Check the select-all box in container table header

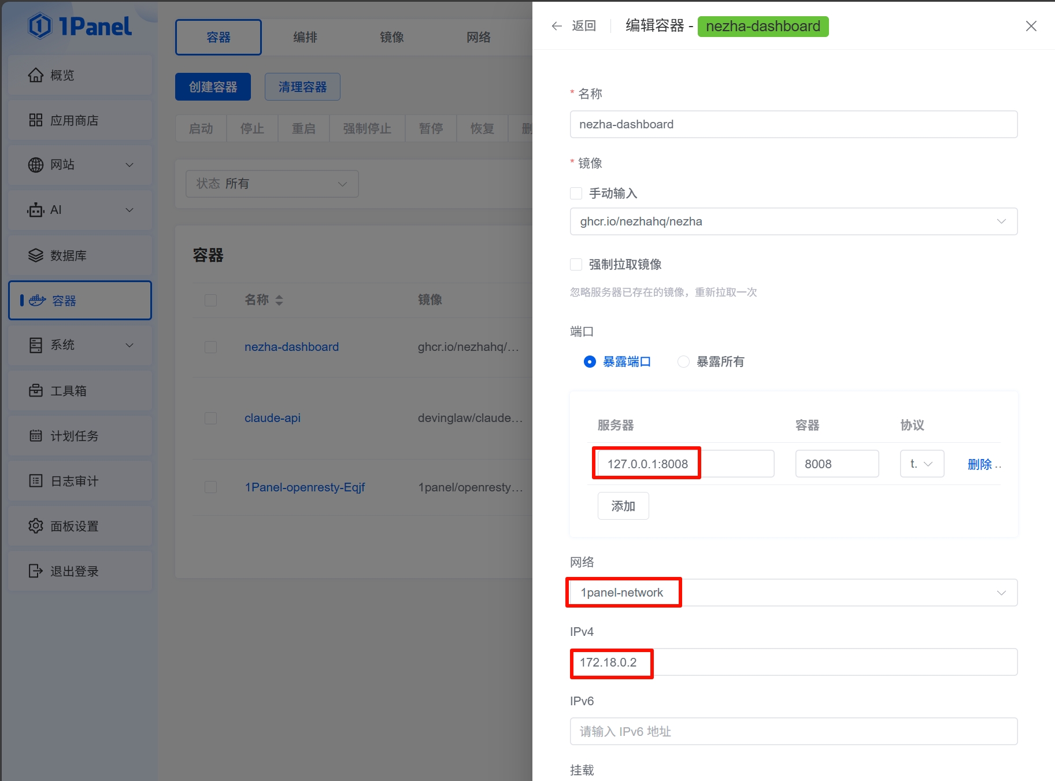pyautogui.click(x=210, y=300)
